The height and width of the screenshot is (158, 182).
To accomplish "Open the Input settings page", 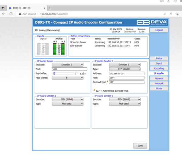I will pos(159,63).
